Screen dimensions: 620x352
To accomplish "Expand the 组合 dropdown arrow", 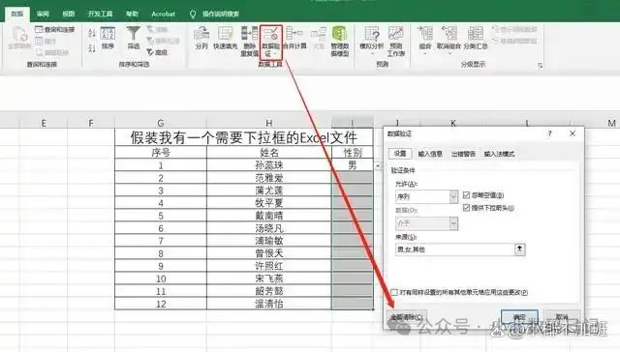I will (x=425, y=53).
